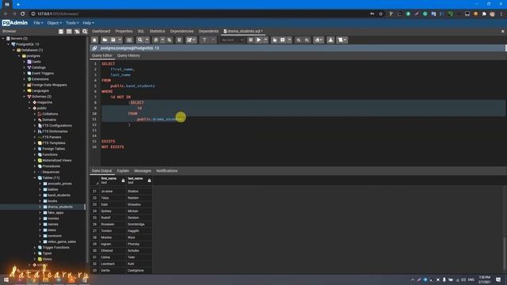Save the query with the floppy disk icon
Viewport: 507px width, 285px height.
[113, 40]
